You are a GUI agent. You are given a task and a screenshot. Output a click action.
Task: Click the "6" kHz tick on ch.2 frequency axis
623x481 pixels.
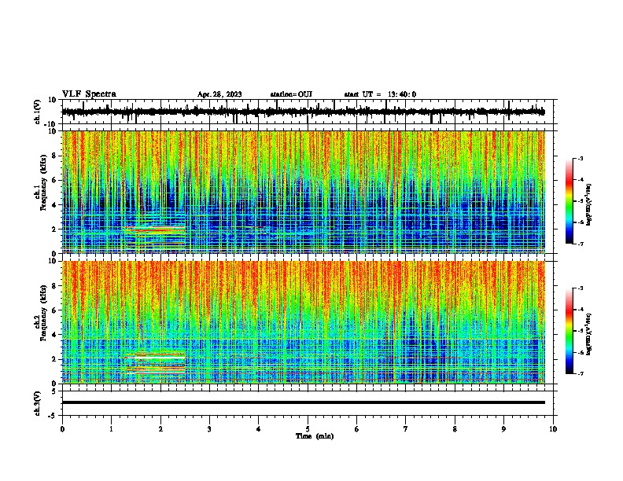[54, 310]
